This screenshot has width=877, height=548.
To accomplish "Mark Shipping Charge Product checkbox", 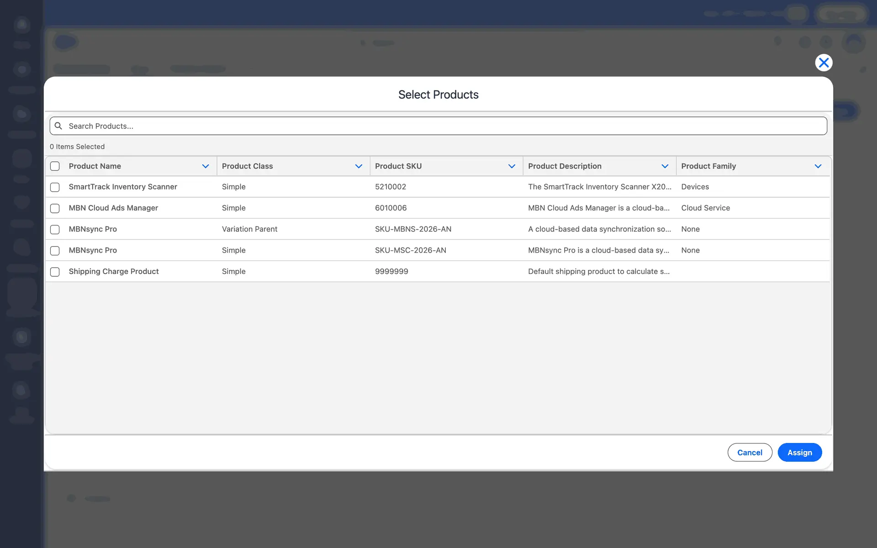I will point(55,272).
